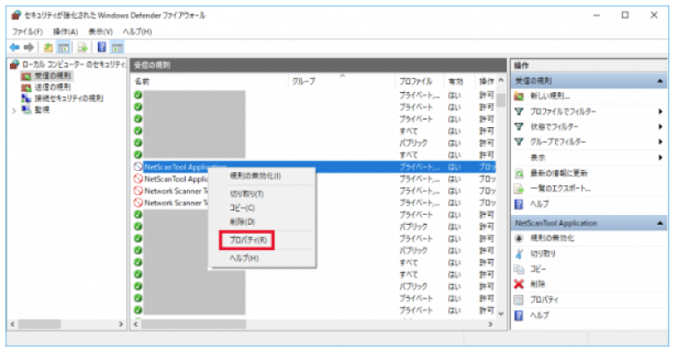Screen dimensions: 677x352
Task: Click the ヘルプ icon below 一覧のエクスポート
Action: 519,204
